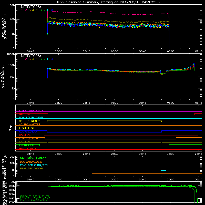The width and height of the screenshot is (205, 205).
Task: Click the GAP_FLAG label
Action: pyautogui.click(x=25, y=114)
